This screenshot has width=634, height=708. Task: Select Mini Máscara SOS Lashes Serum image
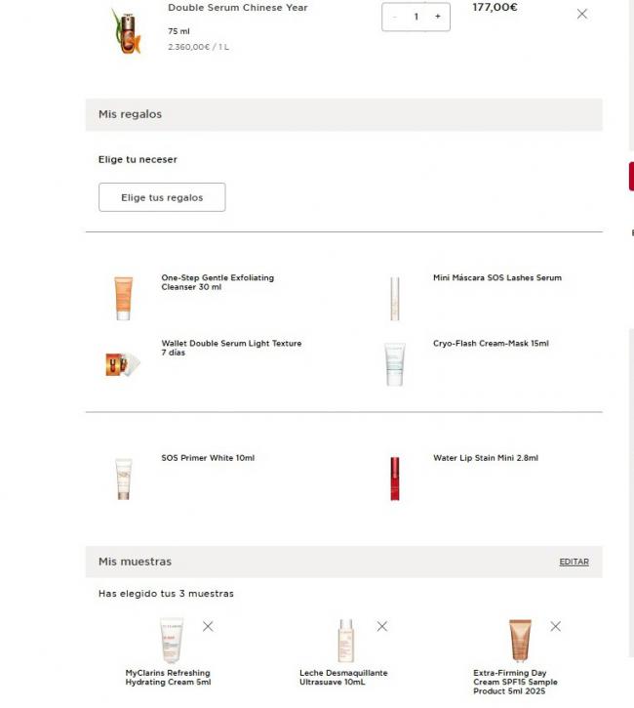[x=395, y=298]
